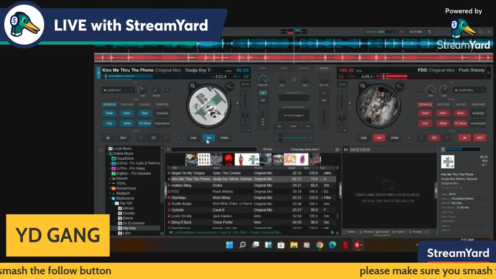Open the master effect dropdown in the mixer
The image size is (496, 279).
point(294,98)
